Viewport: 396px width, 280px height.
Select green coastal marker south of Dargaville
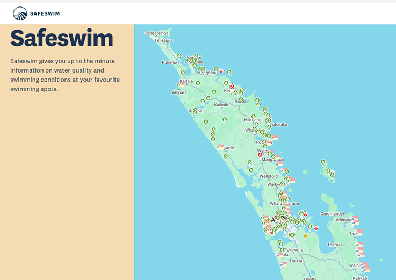pos(226,156)
